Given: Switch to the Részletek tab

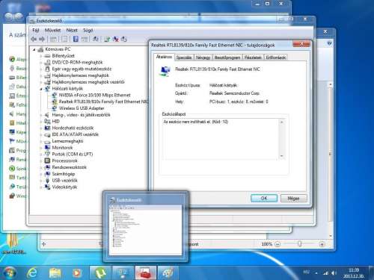Looking at the screenshot, I should tap(253, 57).
